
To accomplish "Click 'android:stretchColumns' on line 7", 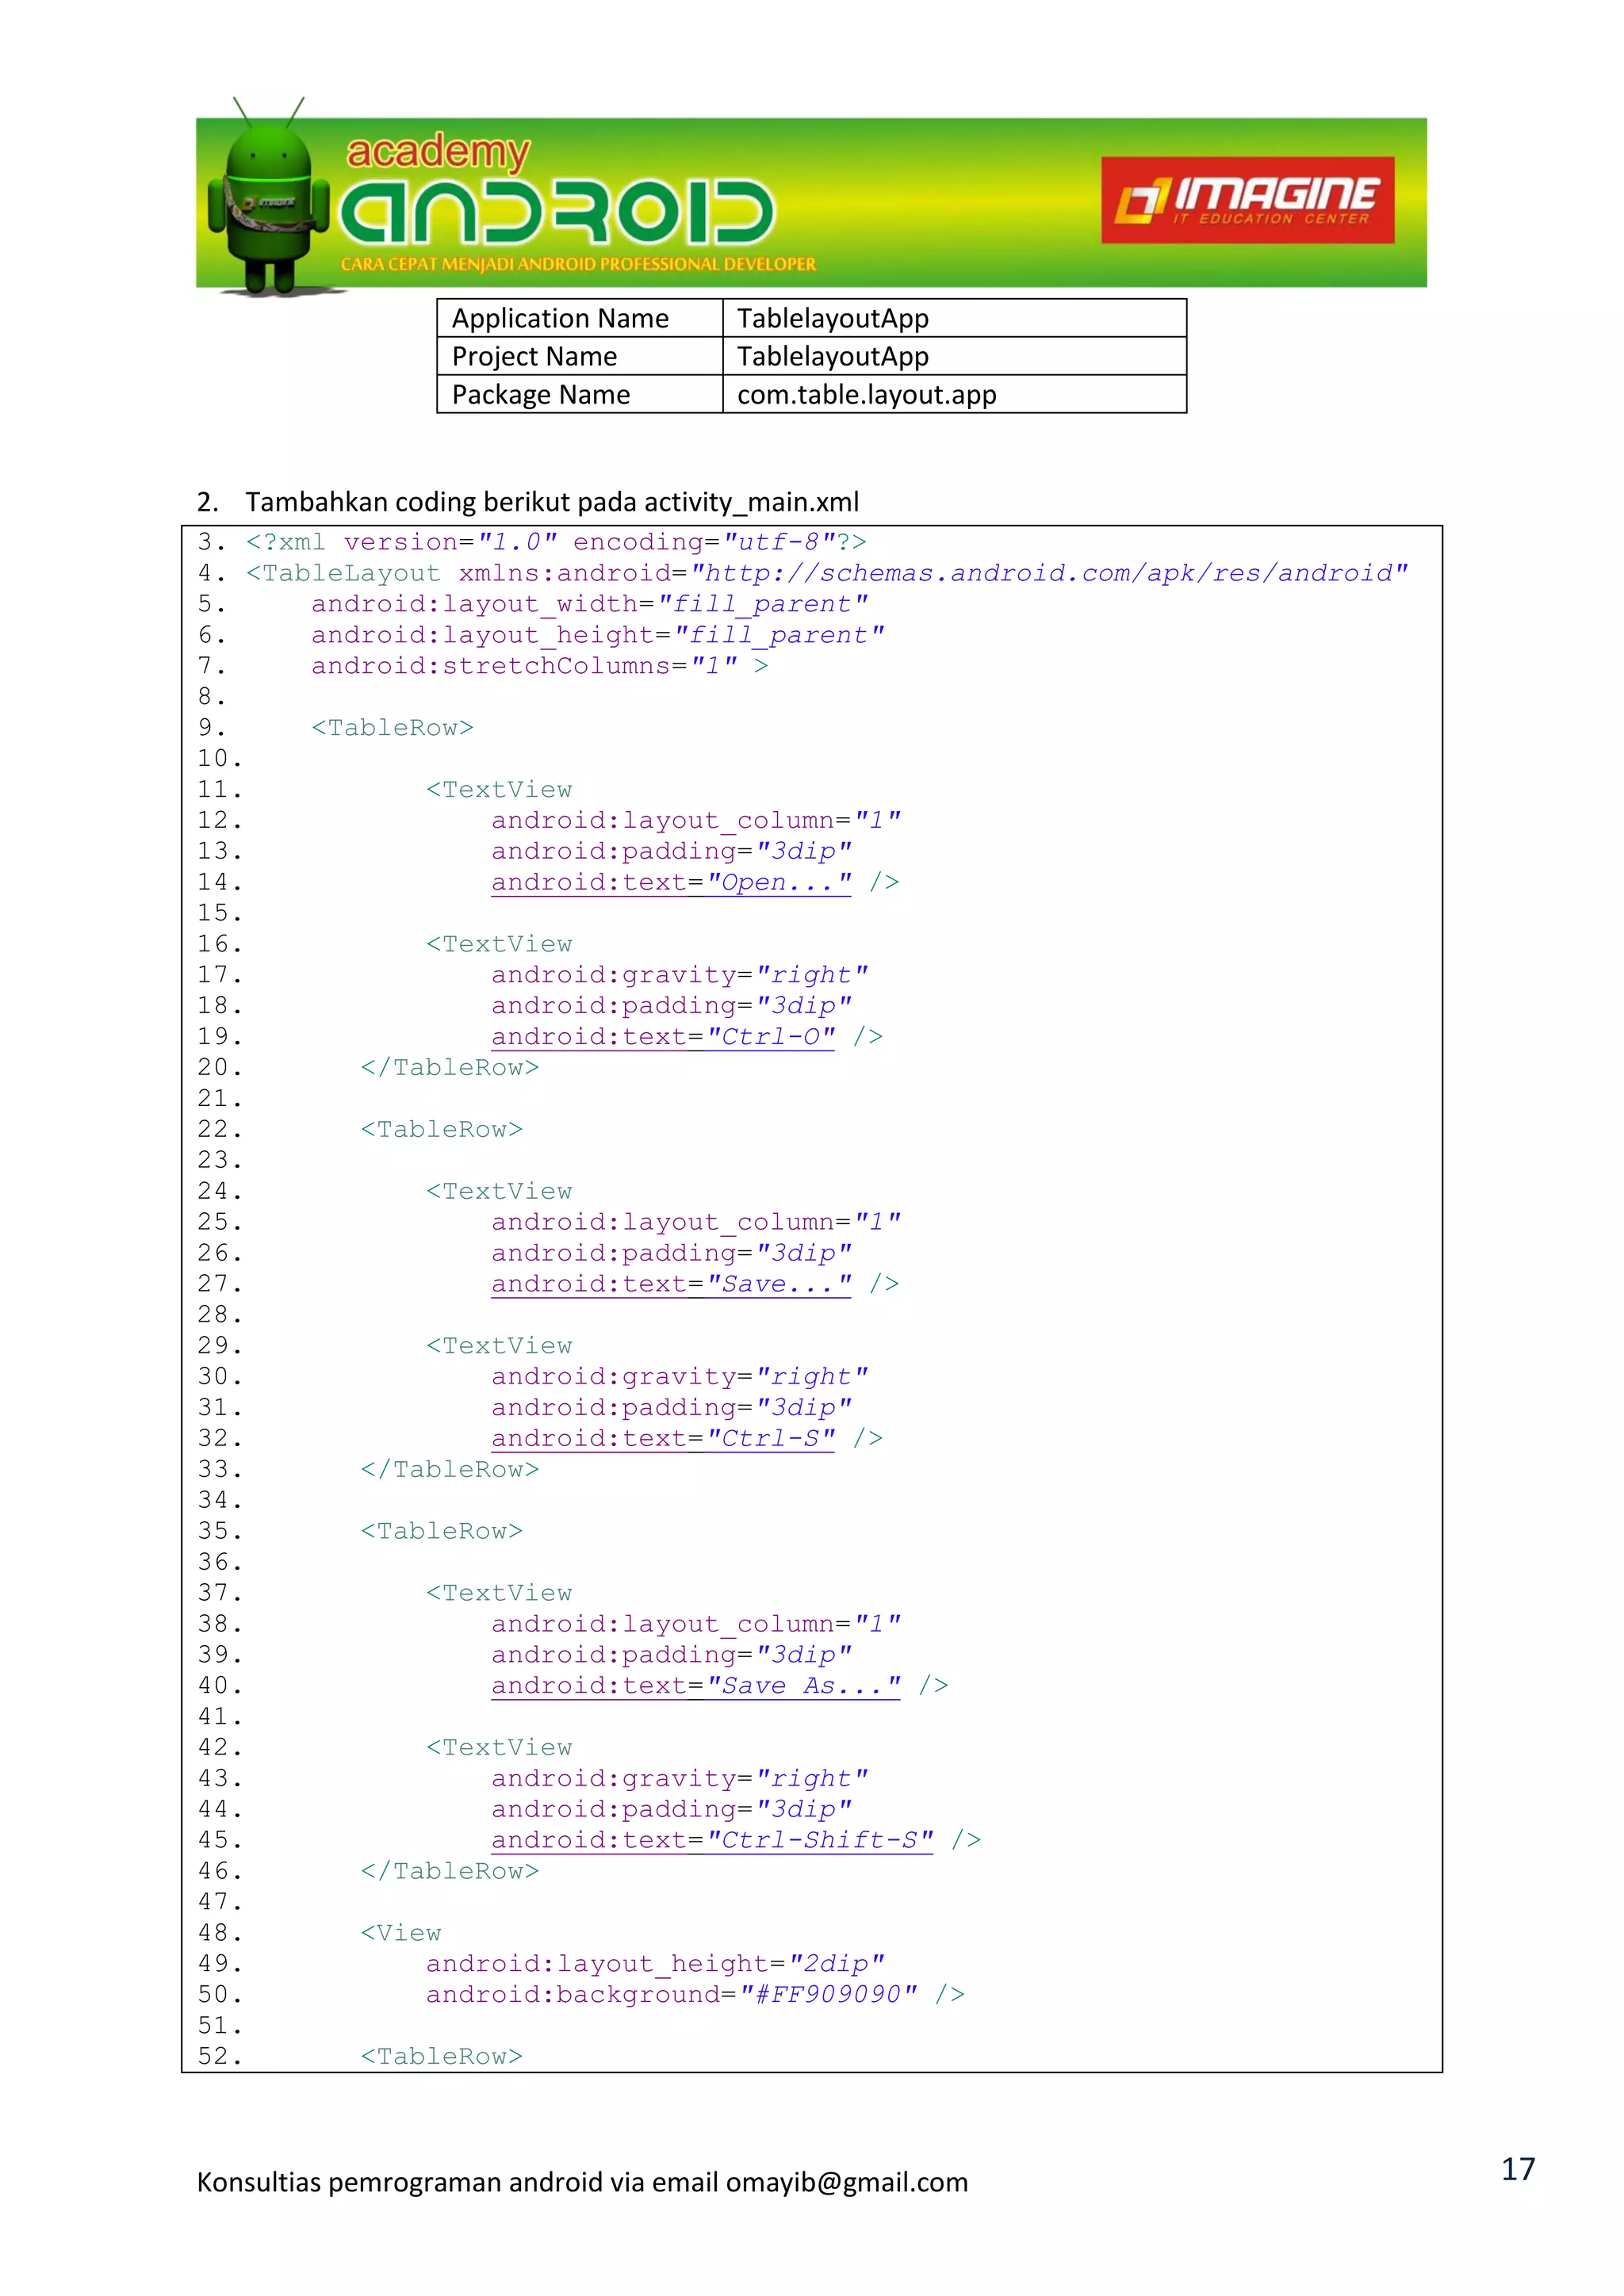I will pyautogui.click(x=491, y=666).
